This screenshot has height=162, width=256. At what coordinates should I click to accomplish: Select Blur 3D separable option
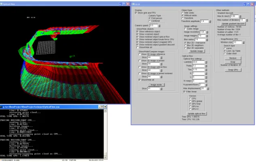click(185, 48)
